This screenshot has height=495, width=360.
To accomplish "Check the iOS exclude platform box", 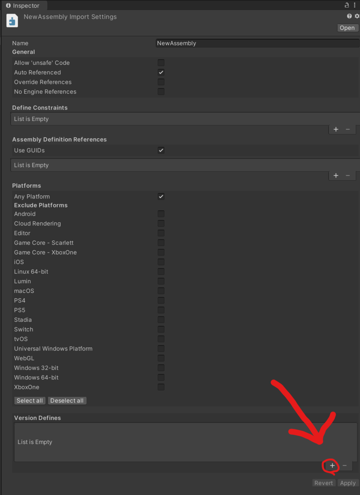I will pyautogui.click(x=161, y=262).
